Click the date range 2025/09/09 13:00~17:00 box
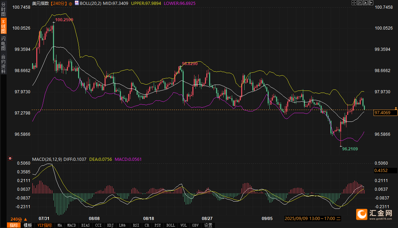This screenshot has height=228, width=398. pyautogui.click(x=313, y=219)
